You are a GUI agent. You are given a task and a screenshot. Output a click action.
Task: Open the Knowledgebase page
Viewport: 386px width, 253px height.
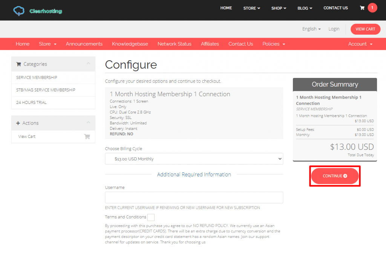130,44
